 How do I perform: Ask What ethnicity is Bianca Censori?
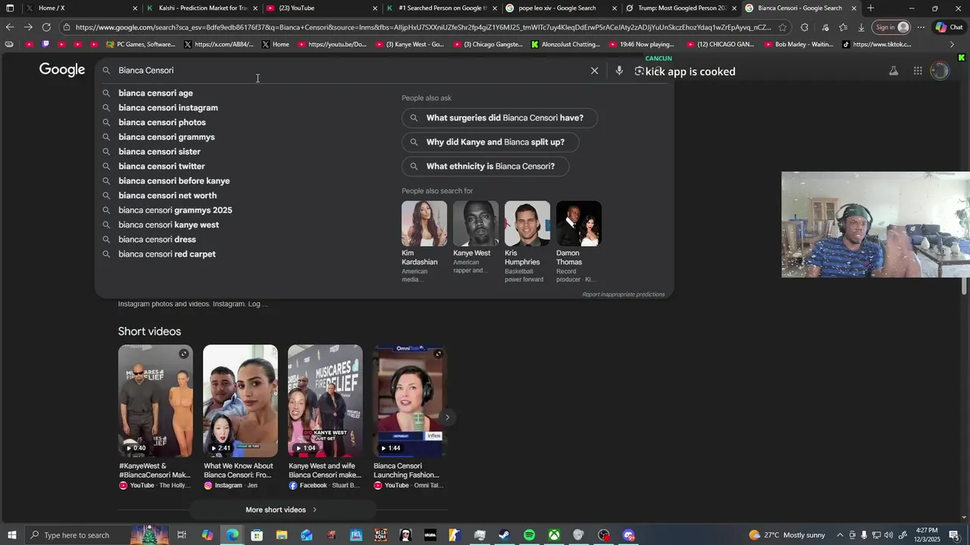(485, 167)
